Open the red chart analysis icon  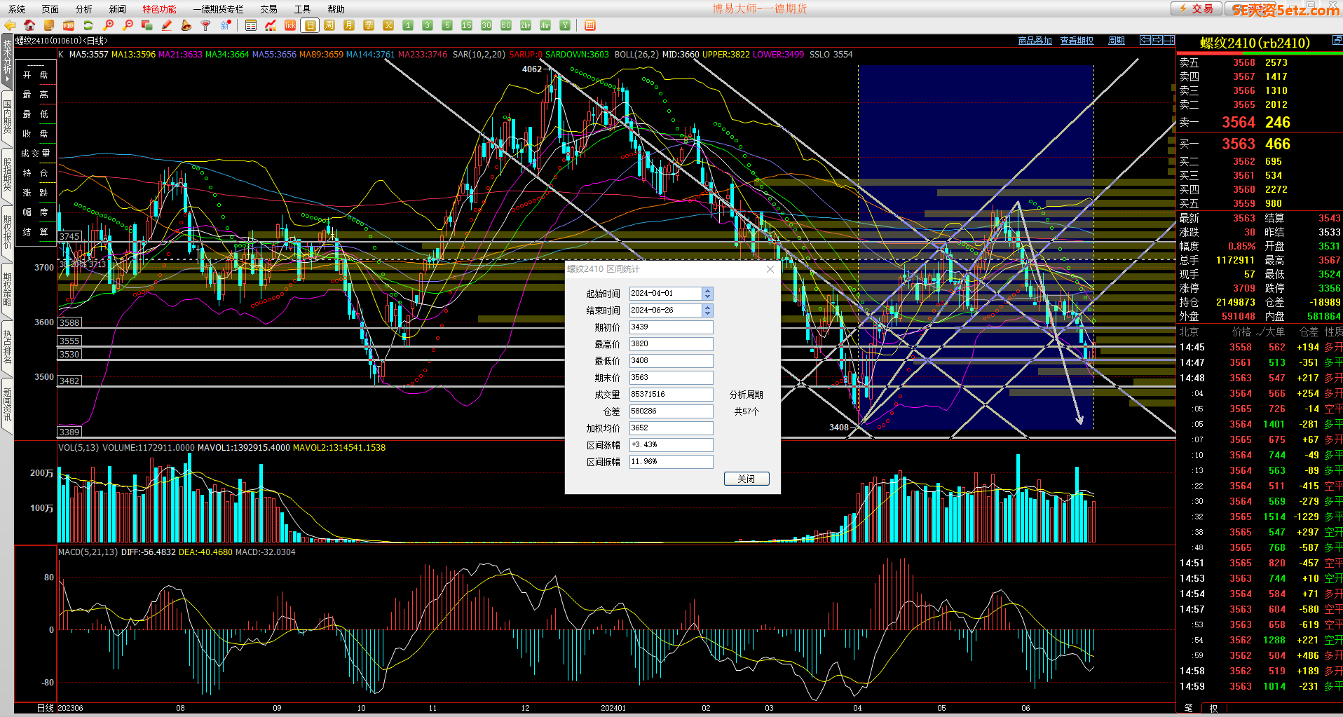271,25
